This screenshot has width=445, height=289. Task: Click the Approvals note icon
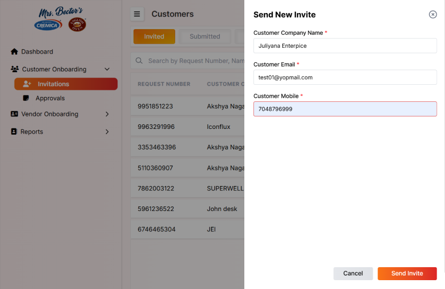(27, 98)
